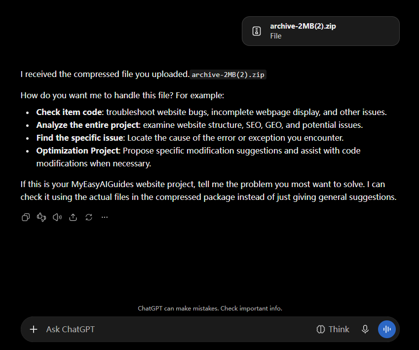Image resolution: width=419 pixels, height=350 pixels.
Task: Regenerate the response with refresh icon
Action: (89, 217)
